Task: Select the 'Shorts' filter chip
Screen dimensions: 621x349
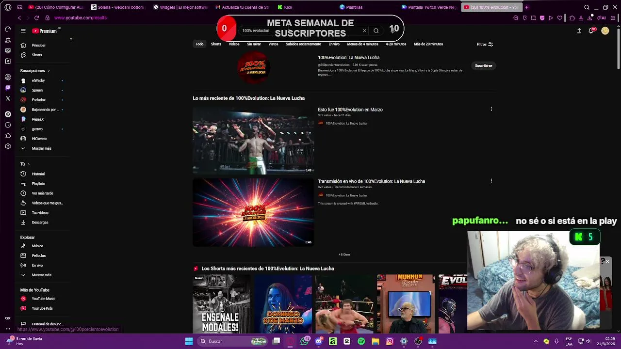Action: [216, 44]
